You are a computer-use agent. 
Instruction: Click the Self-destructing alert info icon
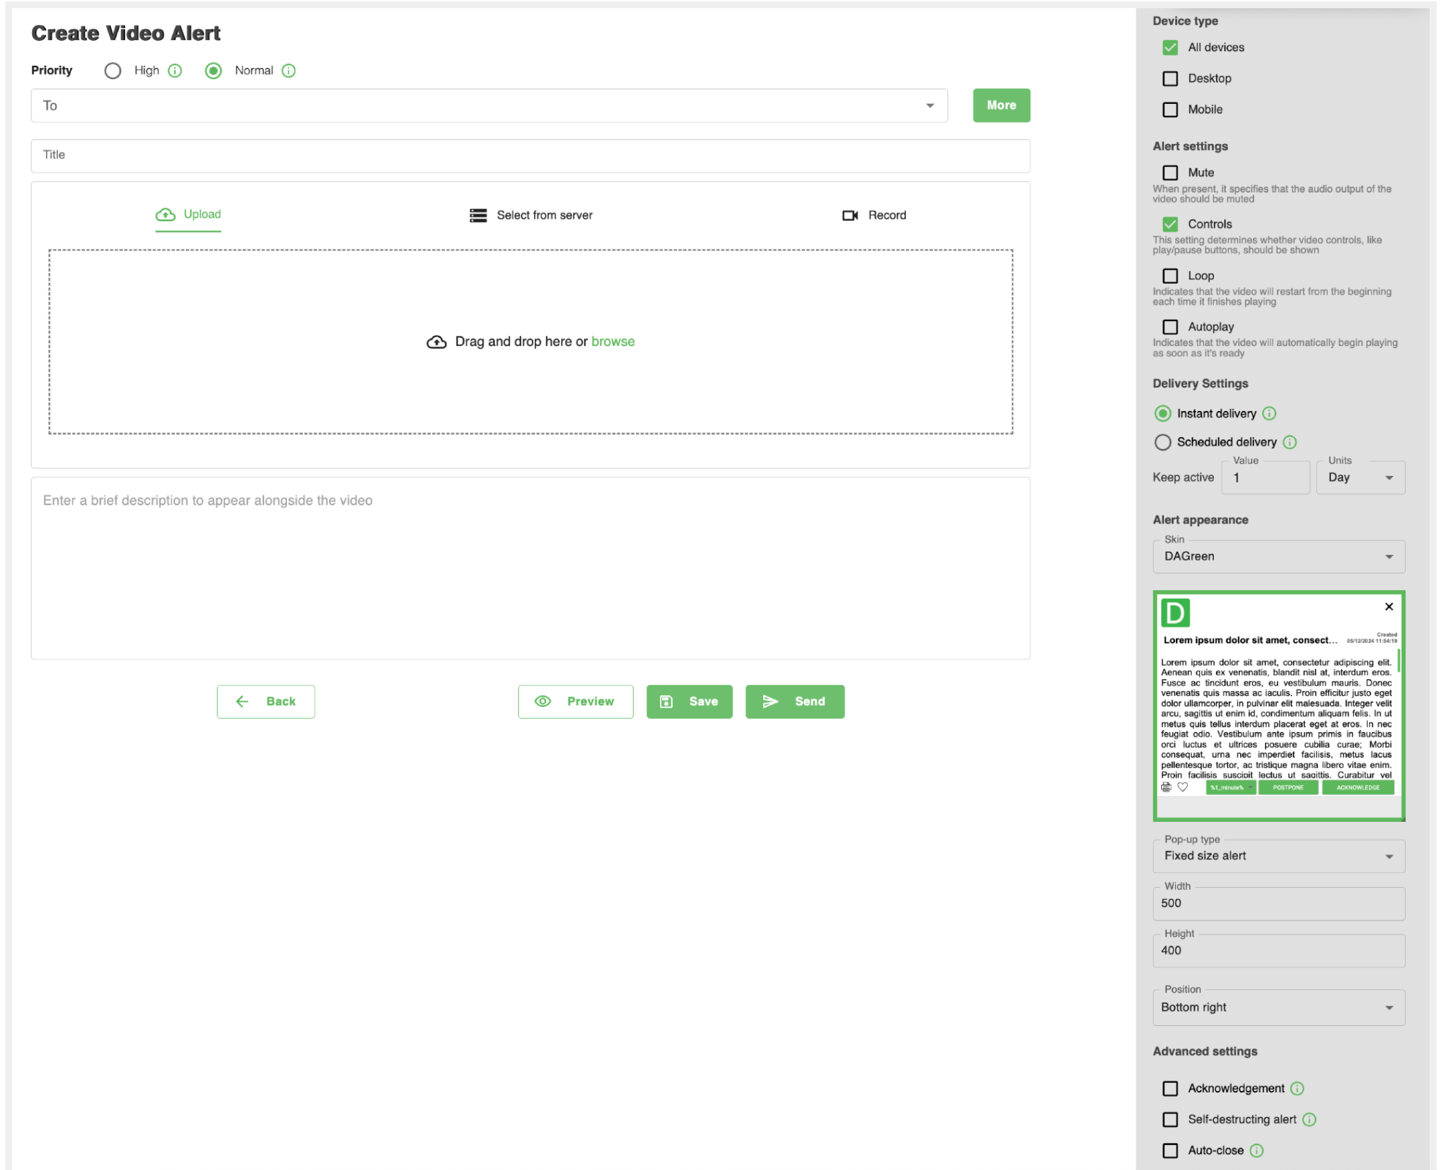[x=1310, y=1120]
